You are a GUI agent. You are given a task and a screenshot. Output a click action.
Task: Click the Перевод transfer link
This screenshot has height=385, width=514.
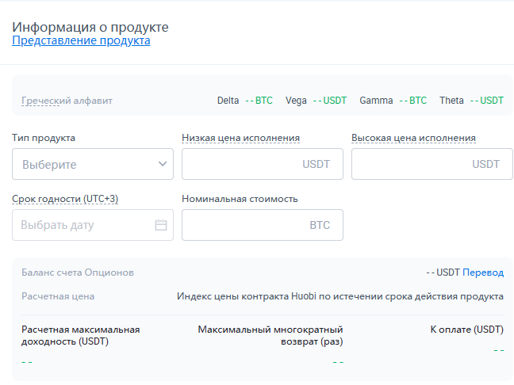coord(483,273)
